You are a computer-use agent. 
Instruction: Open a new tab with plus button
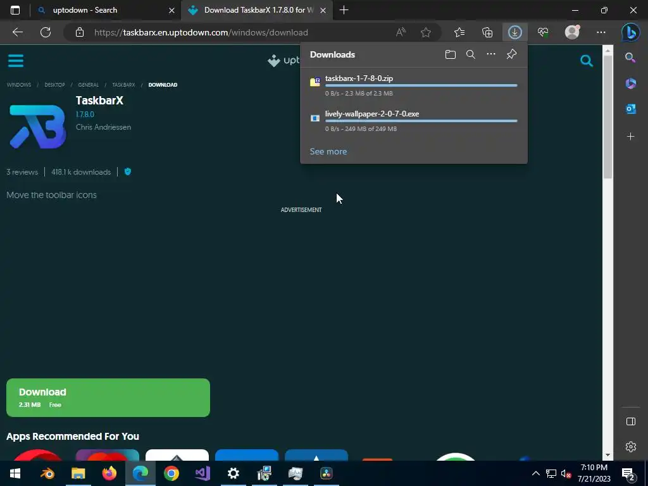point(344,10)
